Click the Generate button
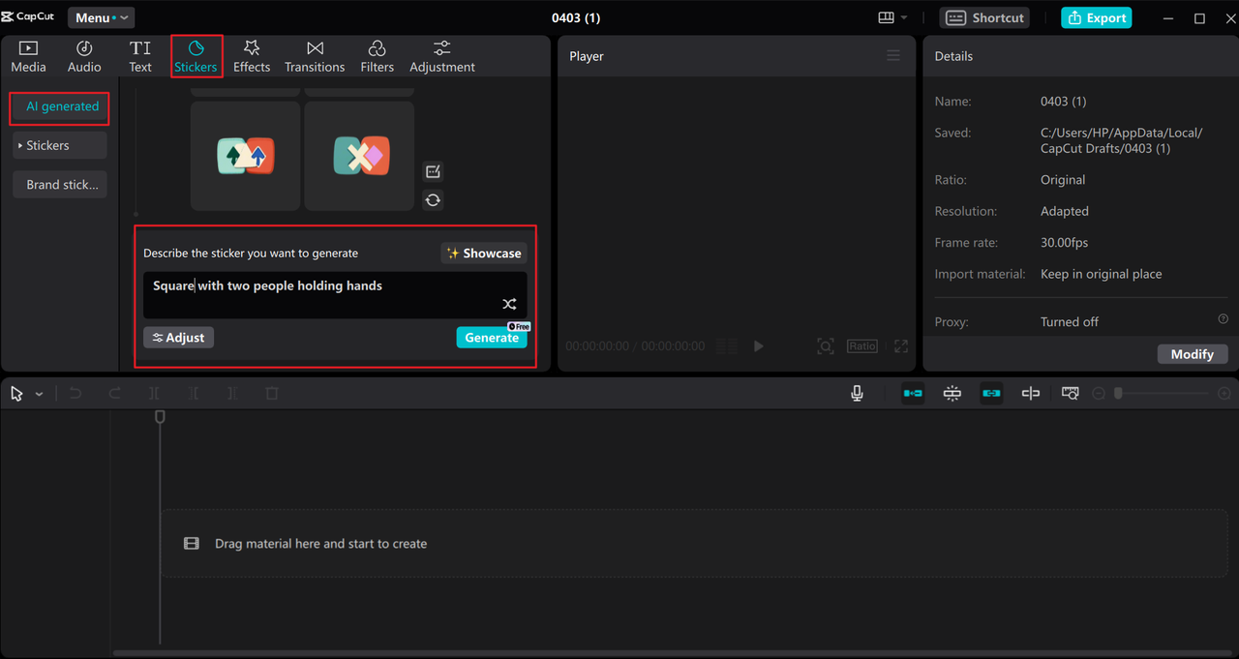Screen dimensions: 1239x659 pyautogui.click(x=492, y=337)
